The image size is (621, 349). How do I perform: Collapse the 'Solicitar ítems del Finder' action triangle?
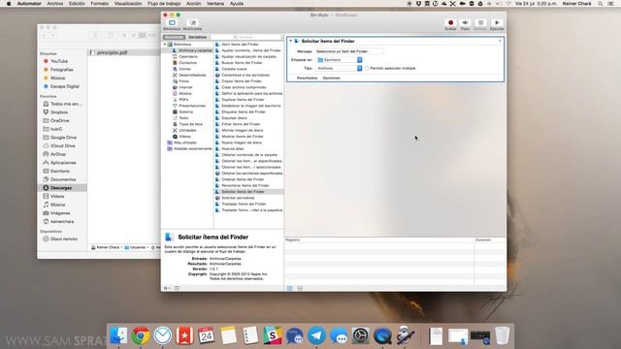[291, 41]
